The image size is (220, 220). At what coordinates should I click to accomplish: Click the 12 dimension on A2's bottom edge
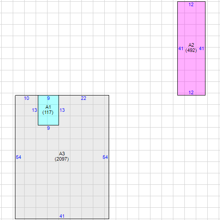pyautogui.click(x=191, y=92)
